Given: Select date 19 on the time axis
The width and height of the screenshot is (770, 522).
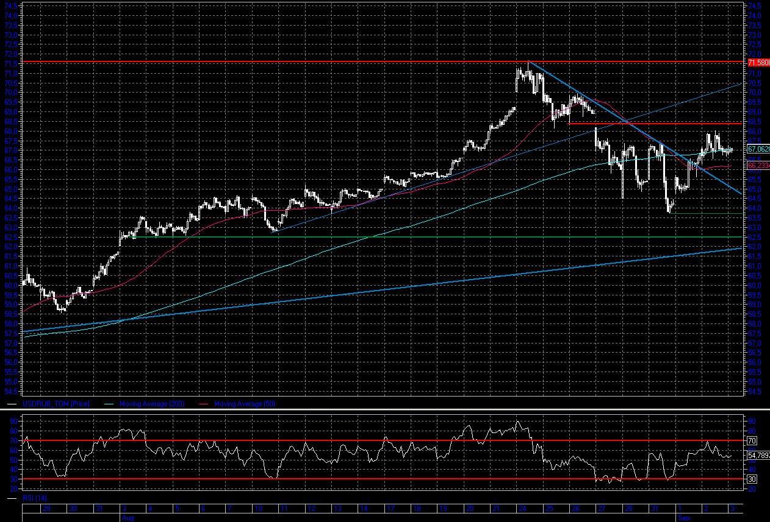Looking at the screenshot, I should (x=442, y=508).
